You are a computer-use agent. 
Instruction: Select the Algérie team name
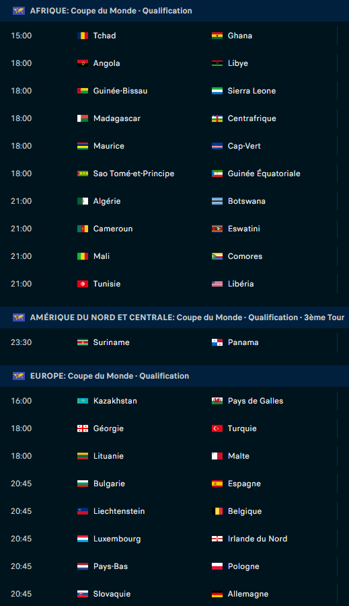(x=107, y=201)
